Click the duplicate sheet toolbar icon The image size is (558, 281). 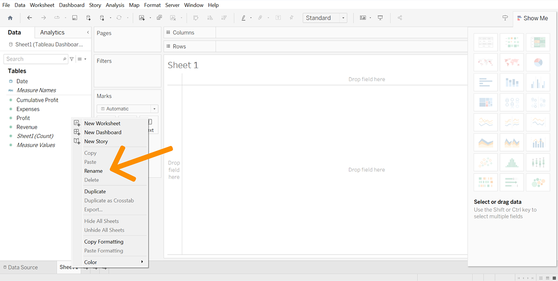pyautogui.click(x=159, y=18)
